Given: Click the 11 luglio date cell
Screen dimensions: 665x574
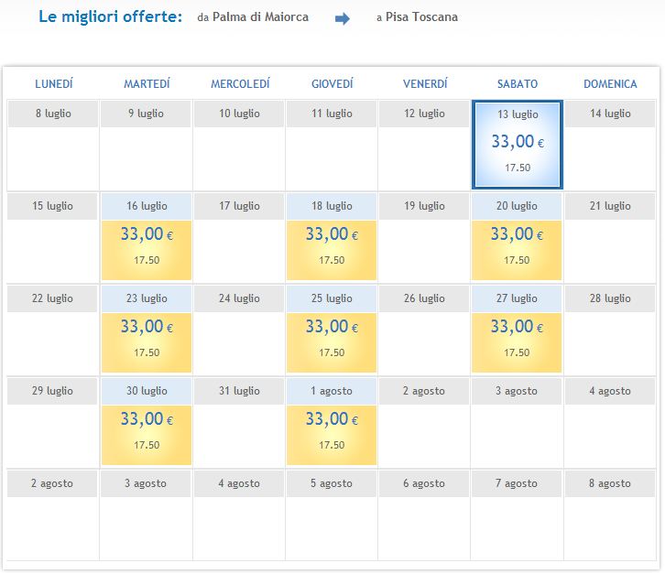Looking at the screenshot, I should pos(332,114).
